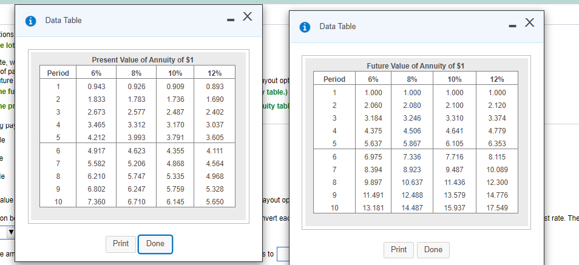Viewport: 579px width, 265px height.
Task: Select value 6.710 in Present Value table
Action: [x=137, y=202]
